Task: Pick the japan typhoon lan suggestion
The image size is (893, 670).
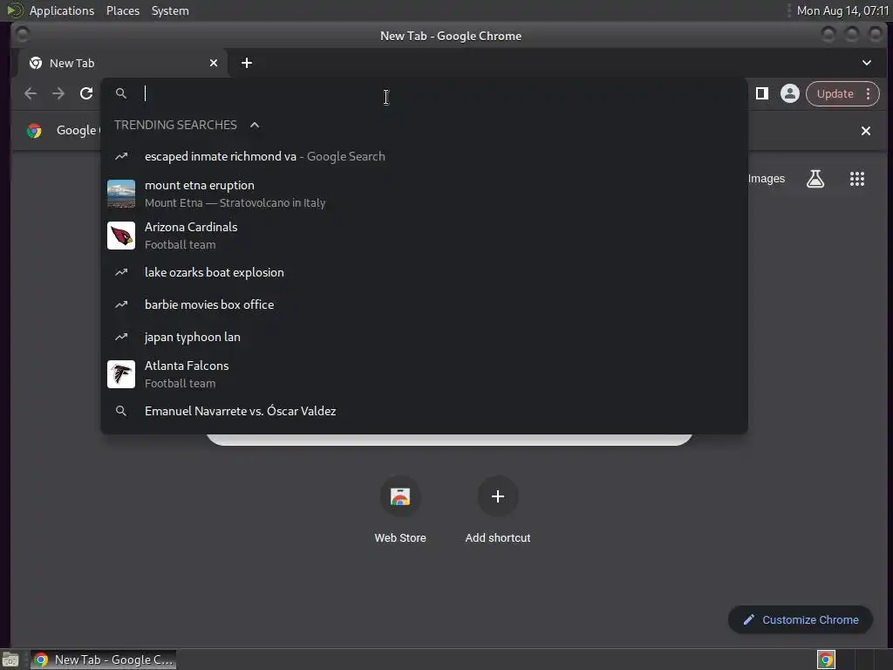Action: [425, 337]
